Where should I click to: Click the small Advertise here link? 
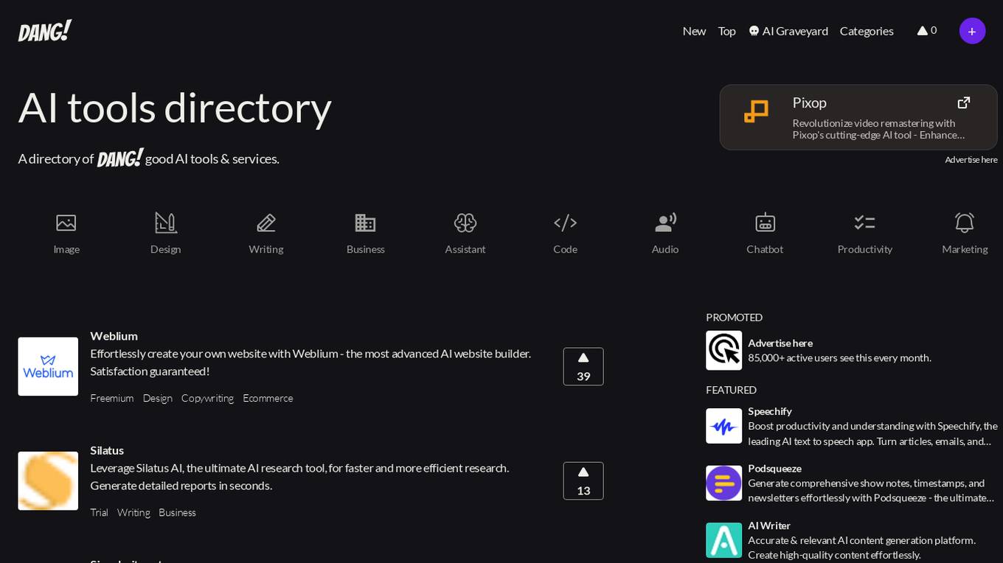pyautogui.click(x=971, y=159)
